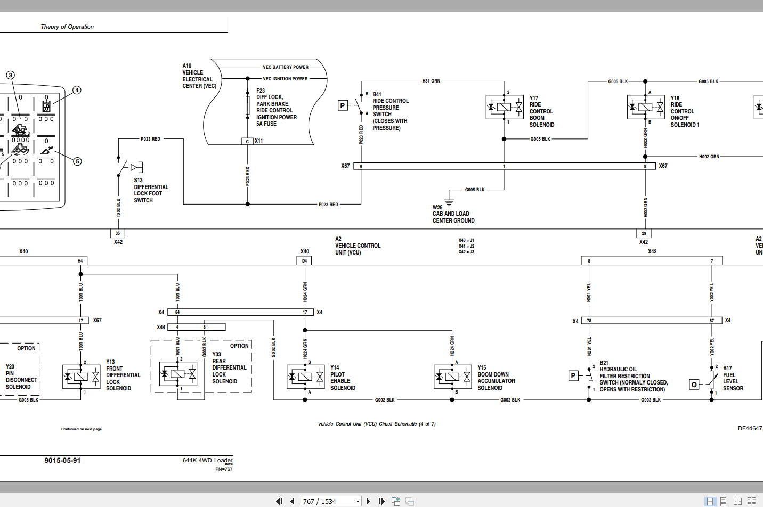Click the 'Y14 Pilot Enable Solenoid' label
Viewport: 763px width, 507px height.
(x=343, y=378)
